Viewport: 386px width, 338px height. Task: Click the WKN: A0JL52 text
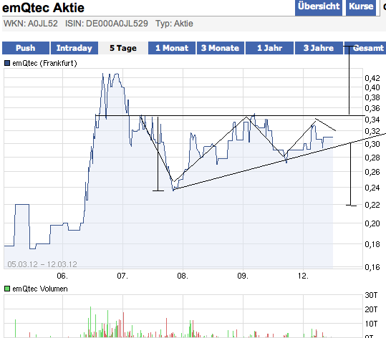pos(31,24)
